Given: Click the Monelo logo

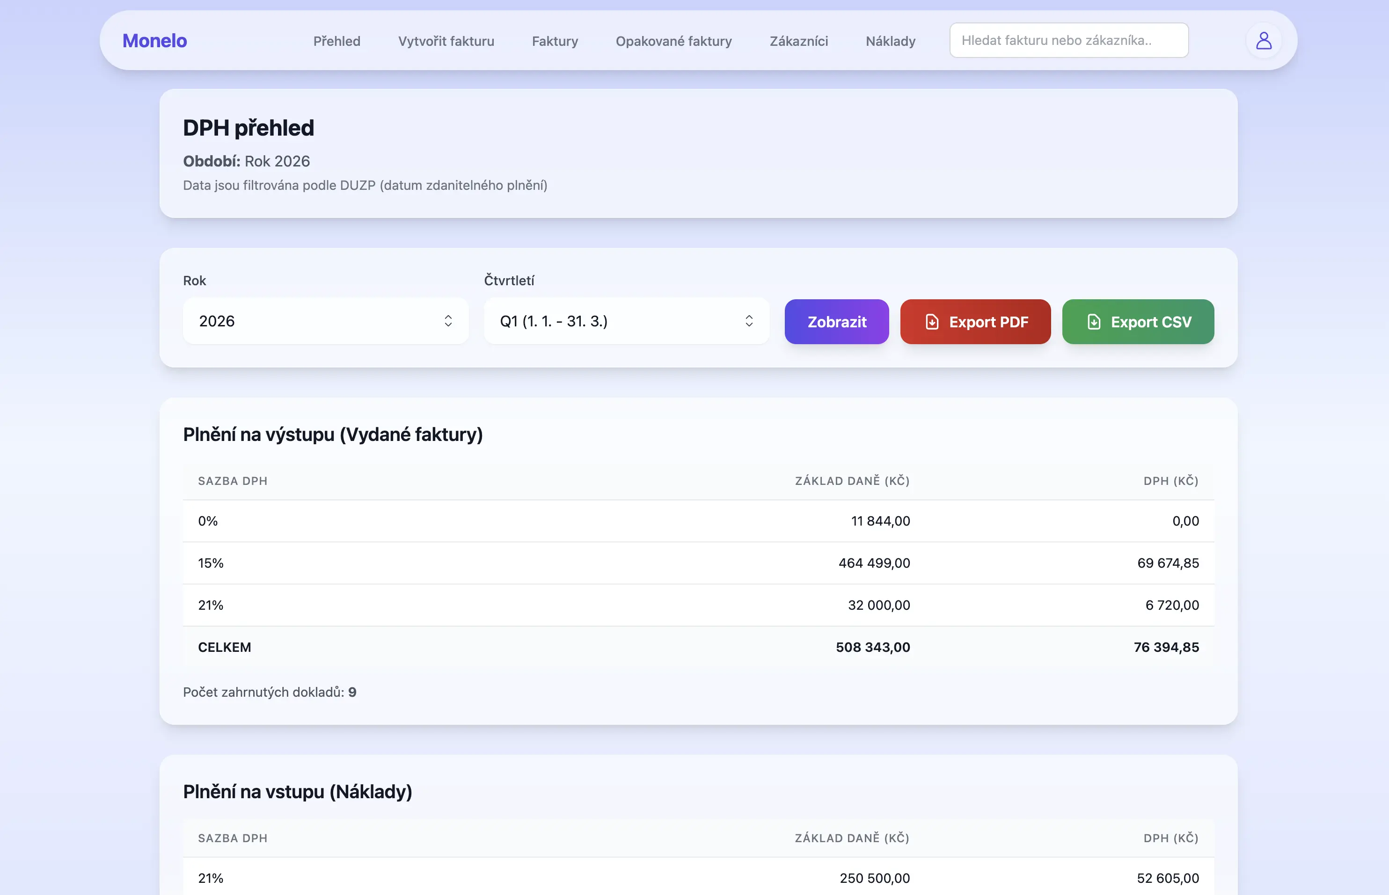Looking at the screenshot, I should pyautogui.click(x=154, y=41).
